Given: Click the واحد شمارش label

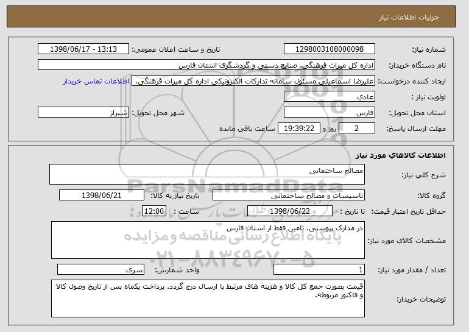Looking at the screenshot, I should (x=177, y=270).
